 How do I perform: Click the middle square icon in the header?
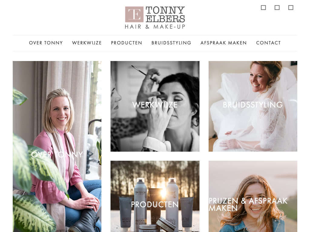[x=277, y=8]
